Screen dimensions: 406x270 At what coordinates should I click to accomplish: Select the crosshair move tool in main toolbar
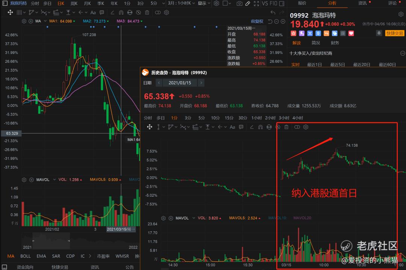(10, 12)
